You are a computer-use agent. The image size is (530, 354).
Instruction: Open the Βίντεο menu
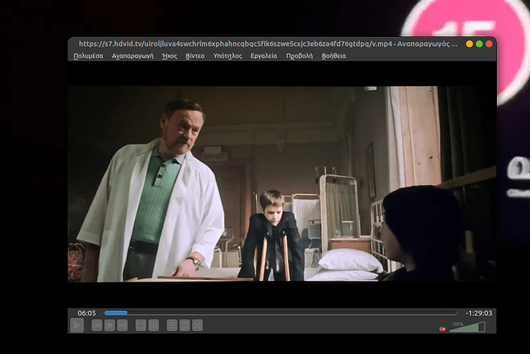tap(195, 56)
